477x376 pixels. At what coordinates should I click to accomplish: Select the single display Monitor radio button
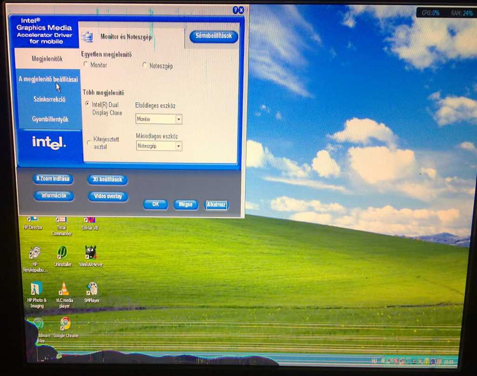[x=86, y=64]
